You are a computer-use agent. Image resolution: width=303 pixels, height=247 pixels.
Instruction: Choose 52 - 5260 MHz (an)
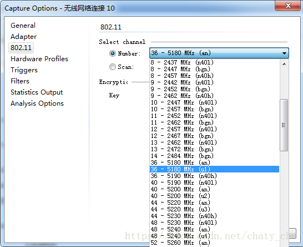tap(215, 243)
